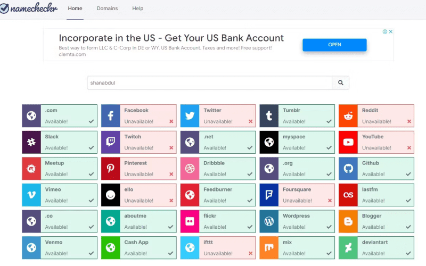The image size is (426, 266).
Task: Click the ello 'Unavailable!' status text
Action: click(x=139, y=201)
